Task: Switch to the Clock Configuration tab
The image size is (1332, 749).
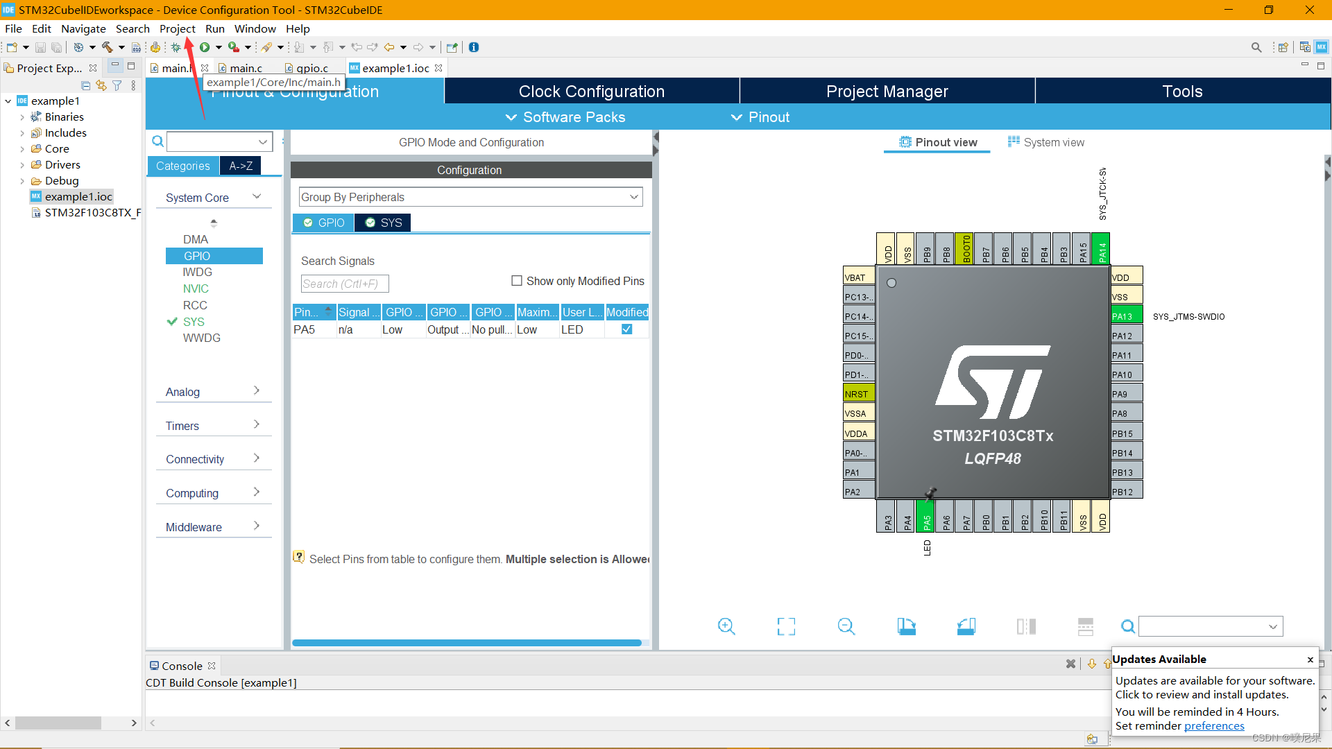Action: pyautogui.click(x=591, y=92)
